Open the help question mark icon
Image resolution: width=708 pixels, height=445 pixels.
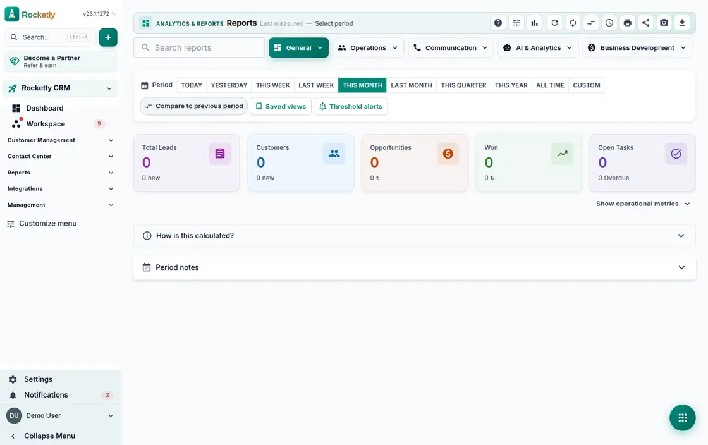point(497,23)
